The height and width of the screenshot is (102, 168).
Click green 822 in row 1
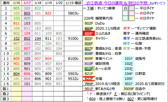coord(38,8)
